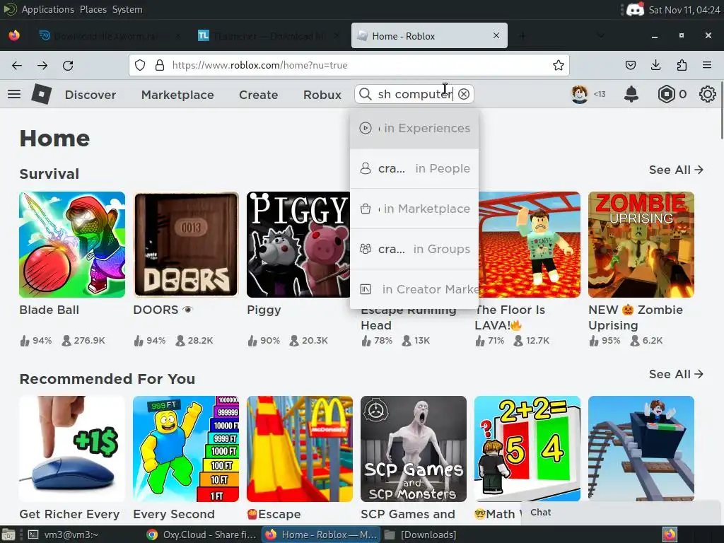Open the tracking protection shield
Screen dimensions: 724x543
pos(140,66)
